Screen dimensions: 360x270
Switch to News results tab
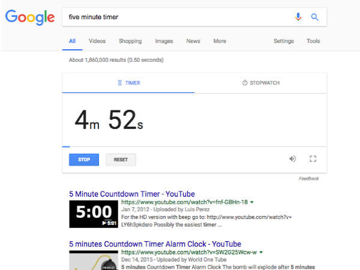pos(193,41)
